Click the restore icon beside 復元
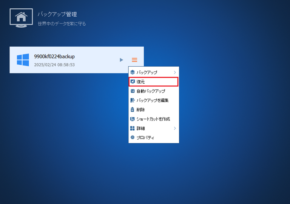Viewport: 290px width, 204px height. [x=133, y=82]
